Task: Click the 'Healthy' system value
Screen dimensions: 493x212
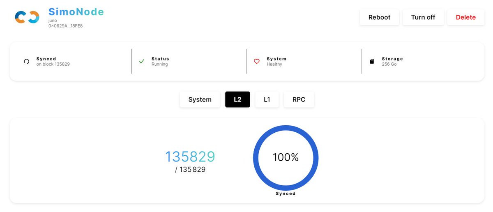Action: (274, 65)
